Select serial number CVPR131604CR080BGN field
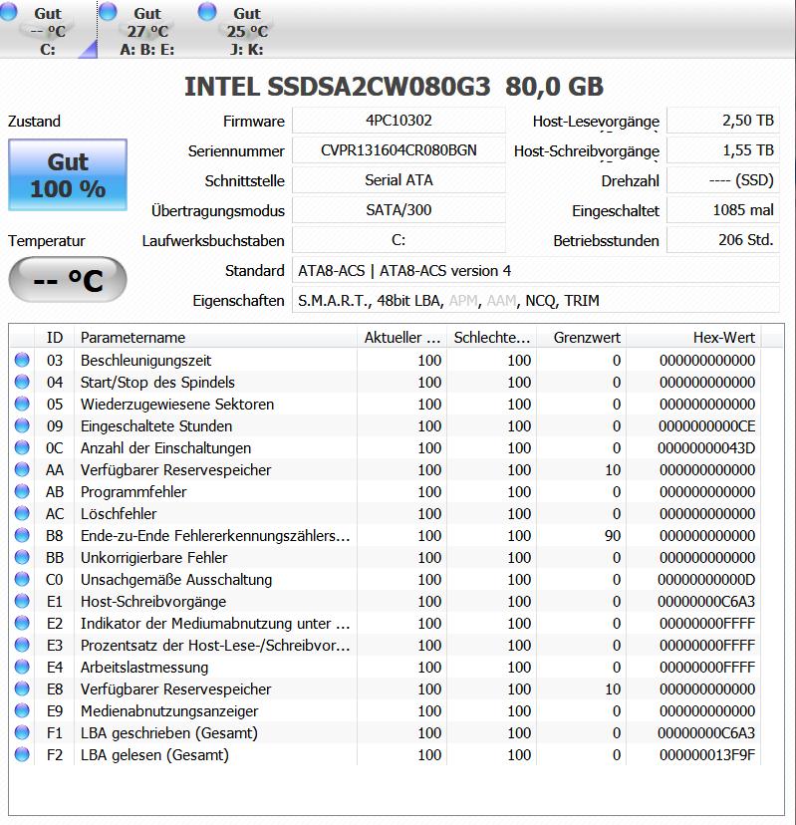 [x=398, y=150]
